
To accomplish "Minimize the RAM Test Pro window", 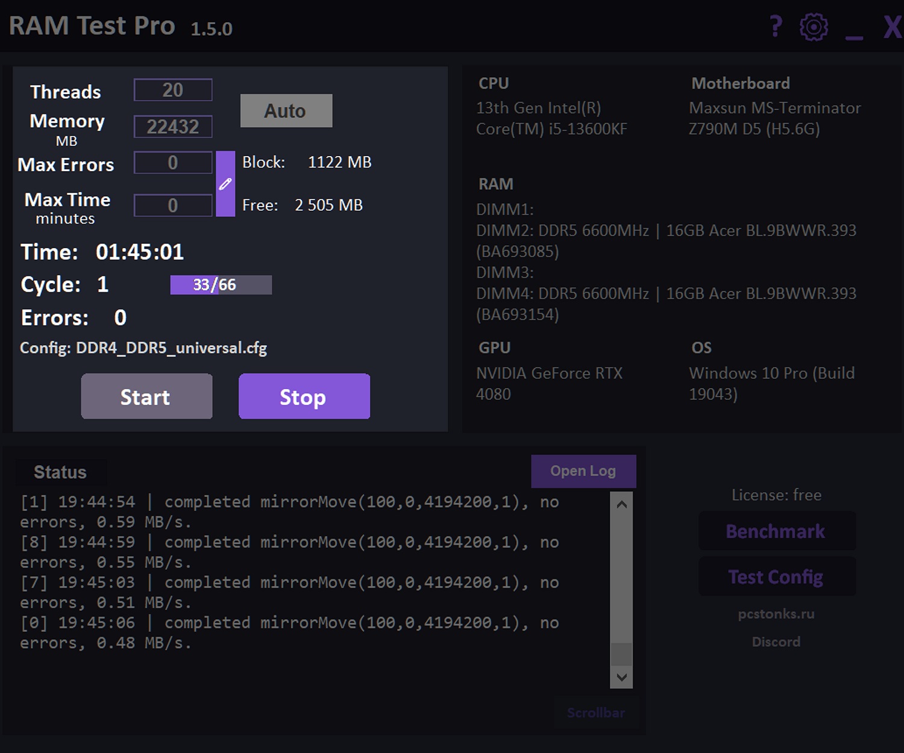I will (854, 30).
